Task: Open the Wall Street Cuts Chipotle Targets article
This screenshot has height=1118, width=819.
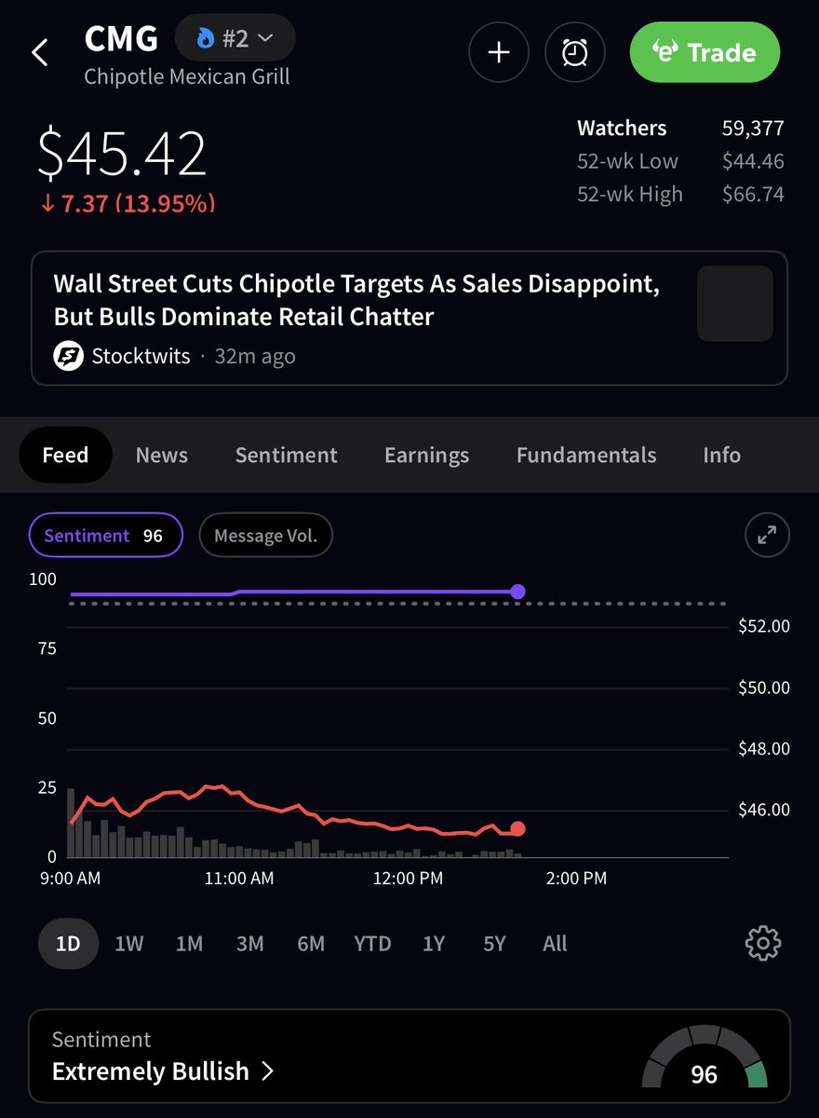Action: pyautogui.click(x=409, y=318)
